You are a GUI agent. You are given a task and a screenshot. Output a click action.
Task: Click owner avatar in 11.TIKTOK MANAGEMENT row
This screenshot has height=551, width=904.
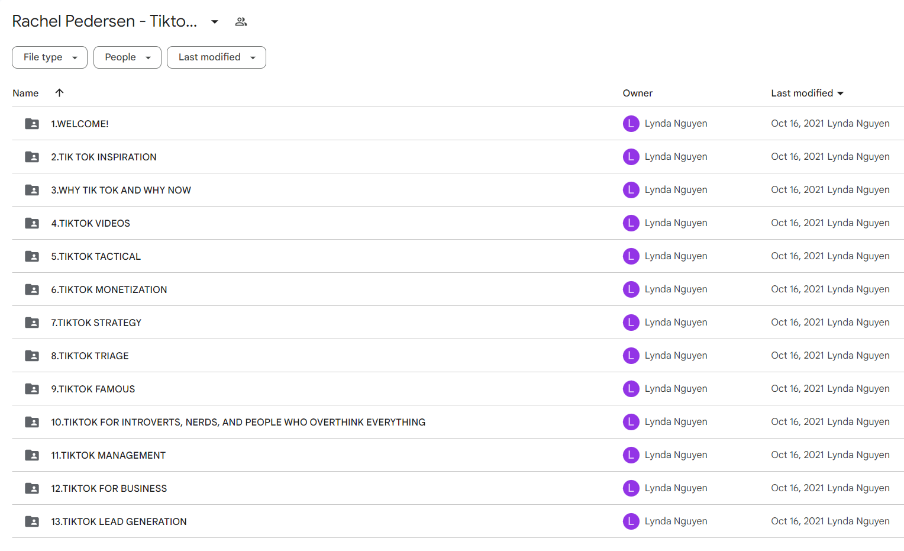[631, 455]
